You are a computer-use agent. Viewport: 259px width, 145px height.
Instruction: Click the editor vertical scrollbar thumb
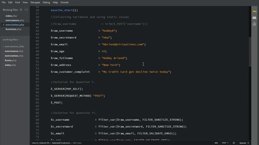[x=250, y=52]
